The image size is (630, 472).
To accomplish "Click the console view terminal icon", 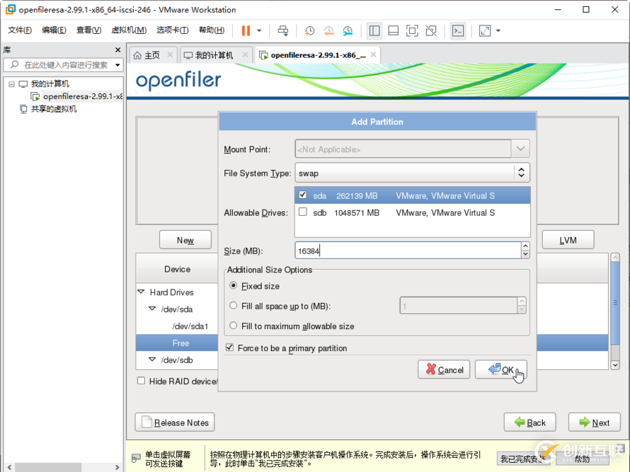I will pos(458,30).
